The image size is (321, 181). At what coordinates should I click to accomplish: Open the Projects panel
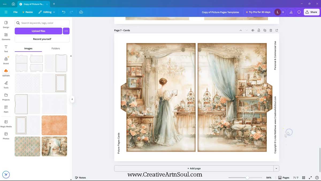pos(6,97)
